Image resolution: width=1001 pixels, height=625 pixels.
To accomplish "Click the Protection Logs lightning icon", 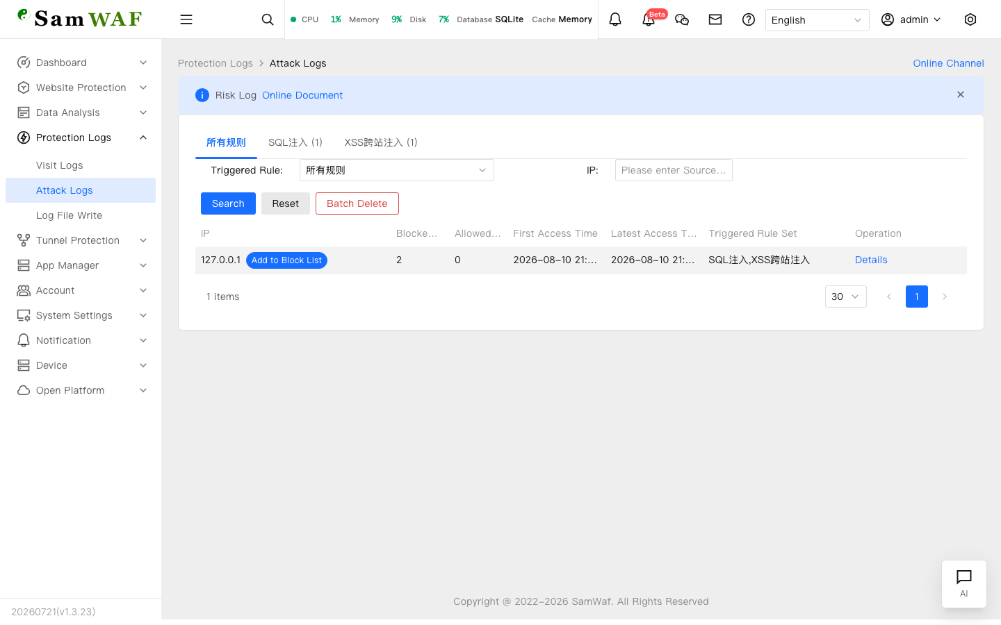I will pyautogui.click(x=24, y=137).
